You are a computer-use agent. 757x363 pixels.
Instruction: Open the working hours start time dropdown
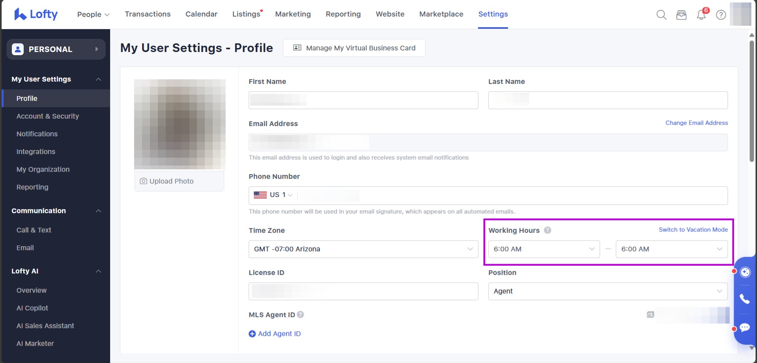pos(543,249)
